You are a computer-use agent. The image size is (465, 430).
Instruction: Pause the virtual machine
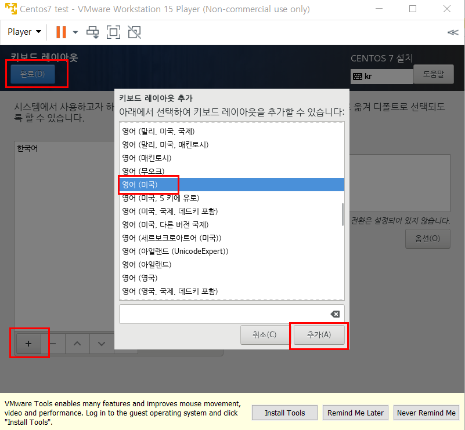tap(61, 32)
